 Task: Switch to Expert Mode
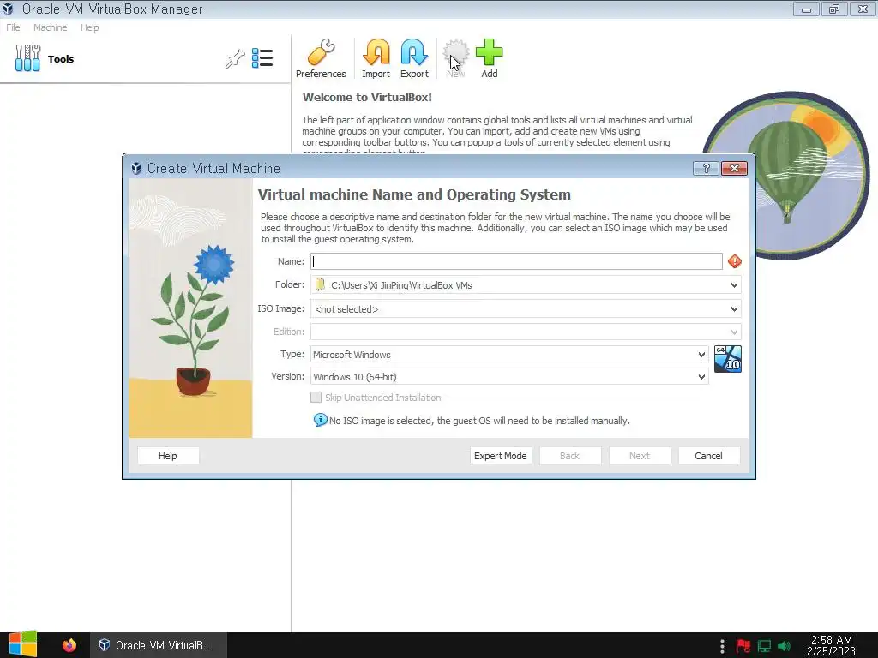point(500,456)
